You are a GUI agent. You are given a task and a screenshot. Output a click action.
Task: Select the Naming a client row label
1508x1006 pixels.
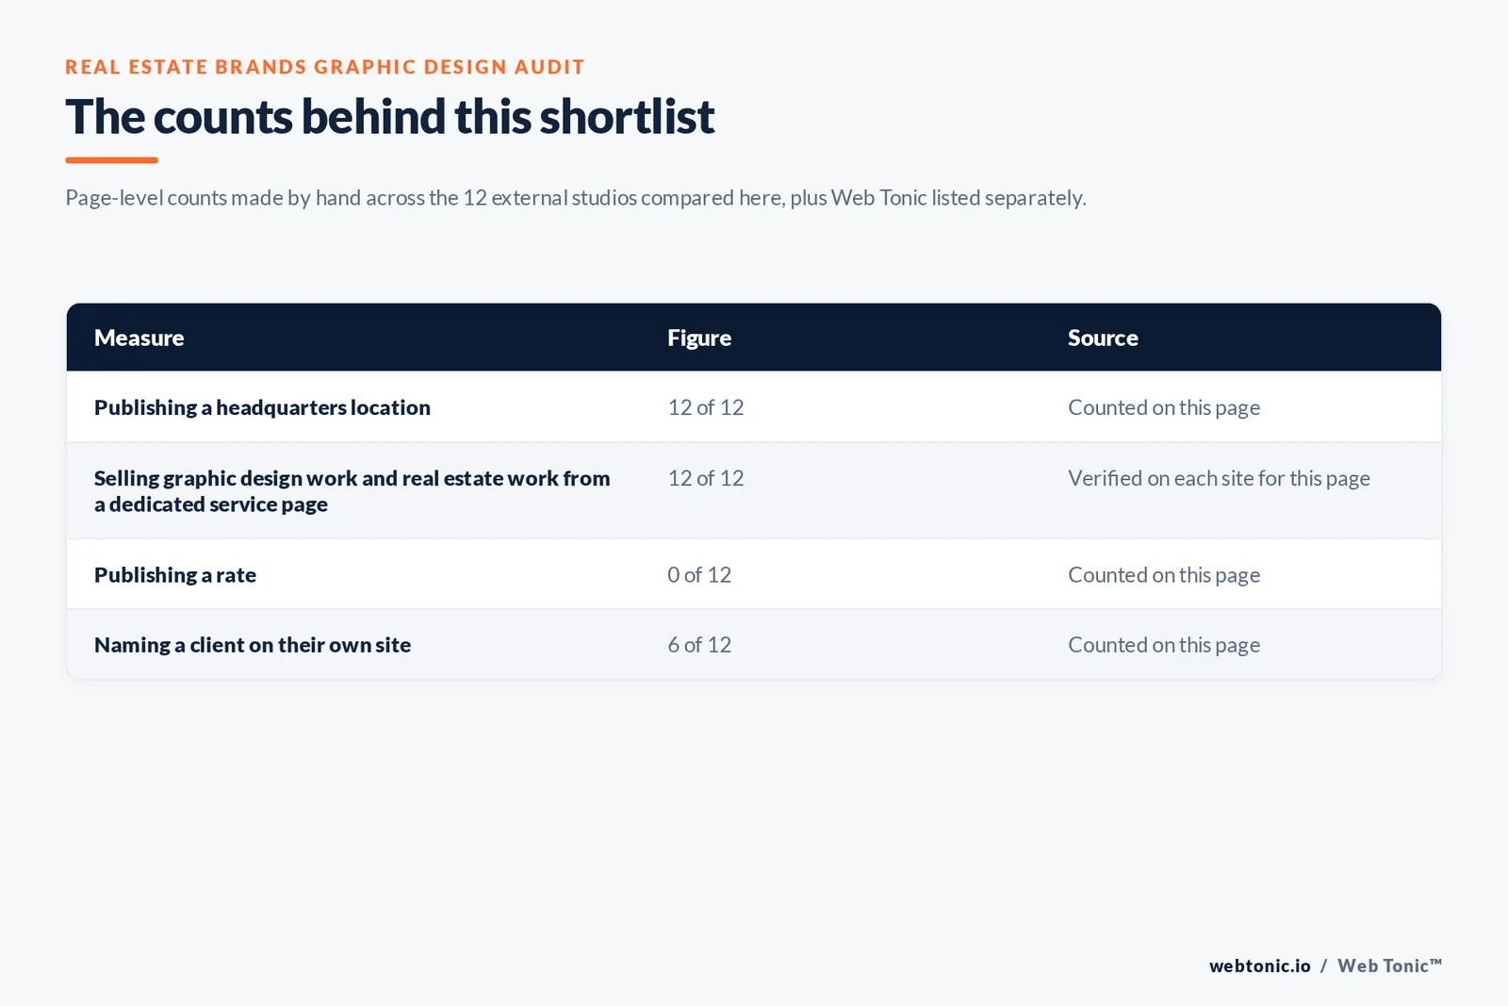[253, 645]
